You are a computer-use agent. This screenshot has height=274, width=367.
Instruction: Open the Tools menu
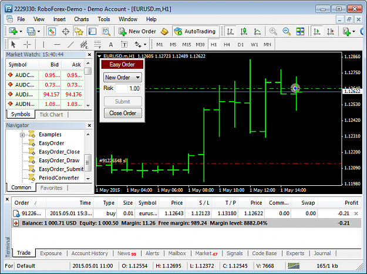point(104,19)
